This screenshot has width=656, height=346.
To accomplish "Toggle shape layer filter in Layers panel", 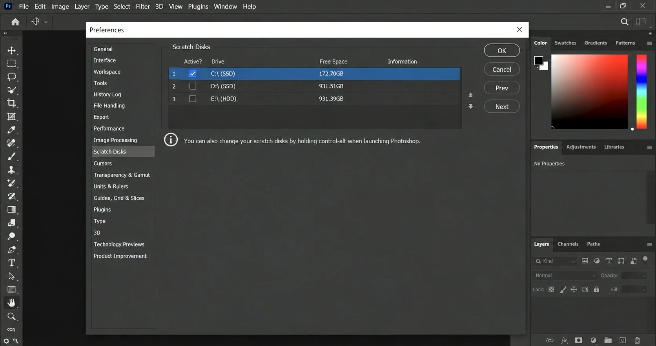I will coord(621,261).
